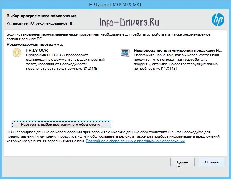Click the 'HP LaserJet MFP M28-M31' window title

[115, 5]
